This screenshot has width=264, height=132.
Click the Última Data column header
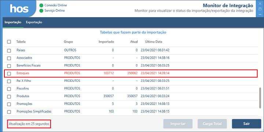point(154,42)
